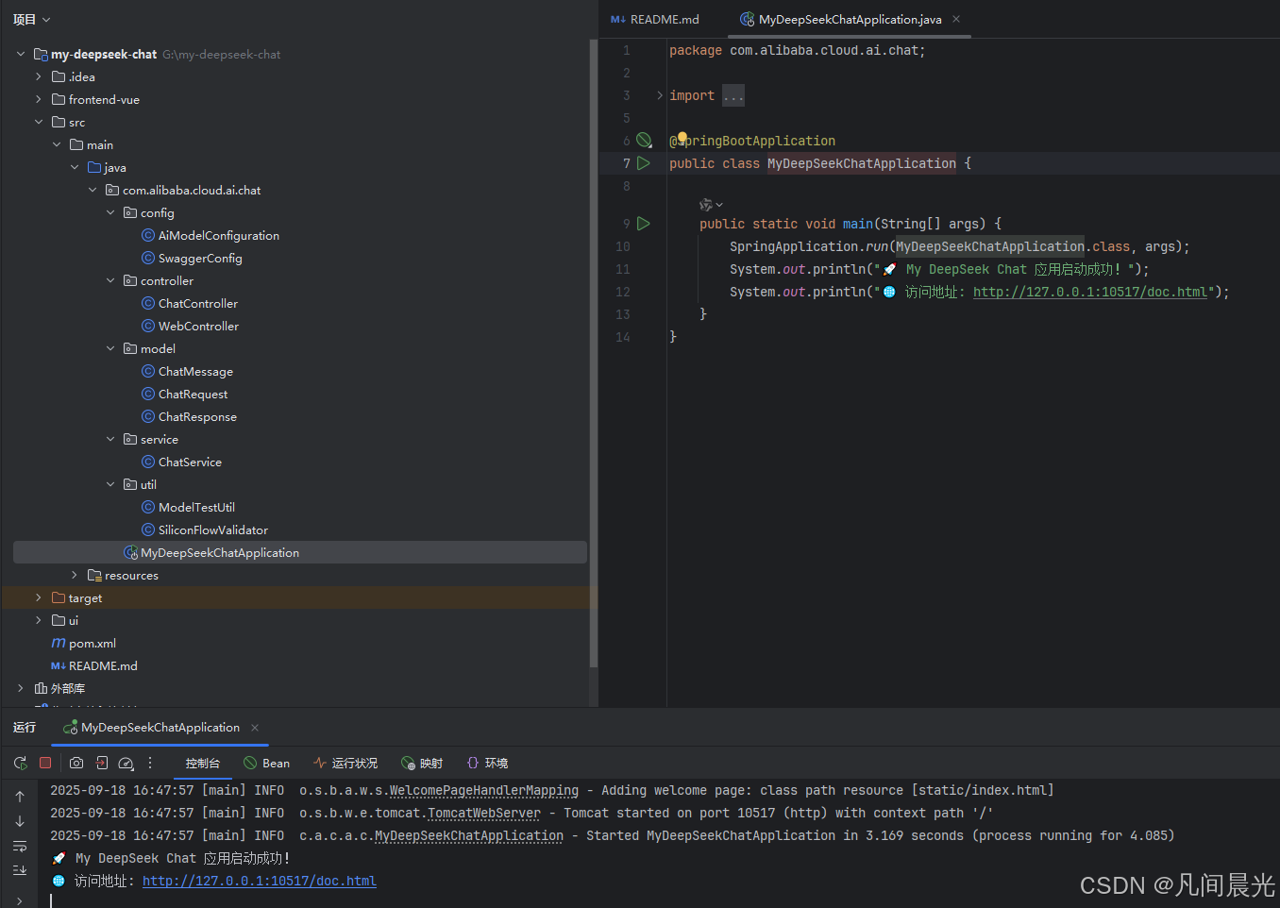1280x908 pixels.
Task: Stop the running application
Action: point(45,763)
